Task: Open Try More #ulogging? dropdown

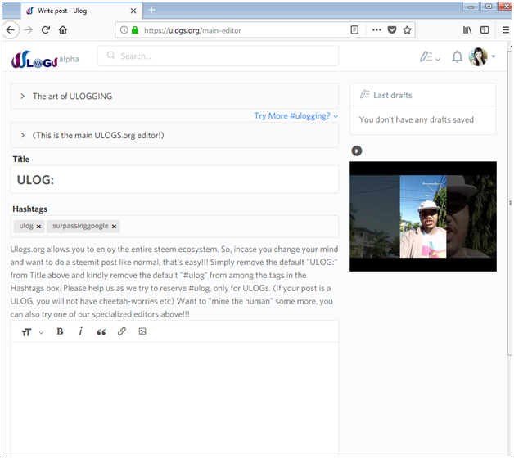Action: click(296, 116)
